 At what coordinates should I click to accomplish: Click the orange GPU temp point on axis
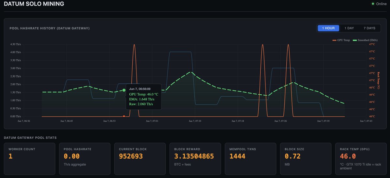pyautogui.click(x=124, y=116)
